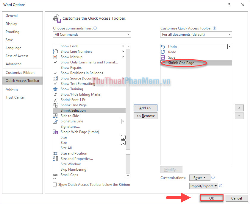Viewport: 250px width, 204px height.
Task: Enable Show Quick Access Toolbar below the Ribbon
Action: click(x=55, y=184)
